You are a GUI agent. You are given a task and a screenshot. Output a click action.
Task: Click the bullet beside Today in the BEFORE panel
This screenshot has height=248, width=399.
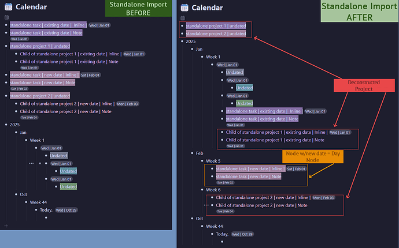[35, 210]
